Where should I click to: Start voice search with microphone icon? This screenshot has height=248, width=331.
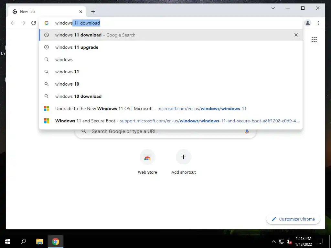point(247,131)
